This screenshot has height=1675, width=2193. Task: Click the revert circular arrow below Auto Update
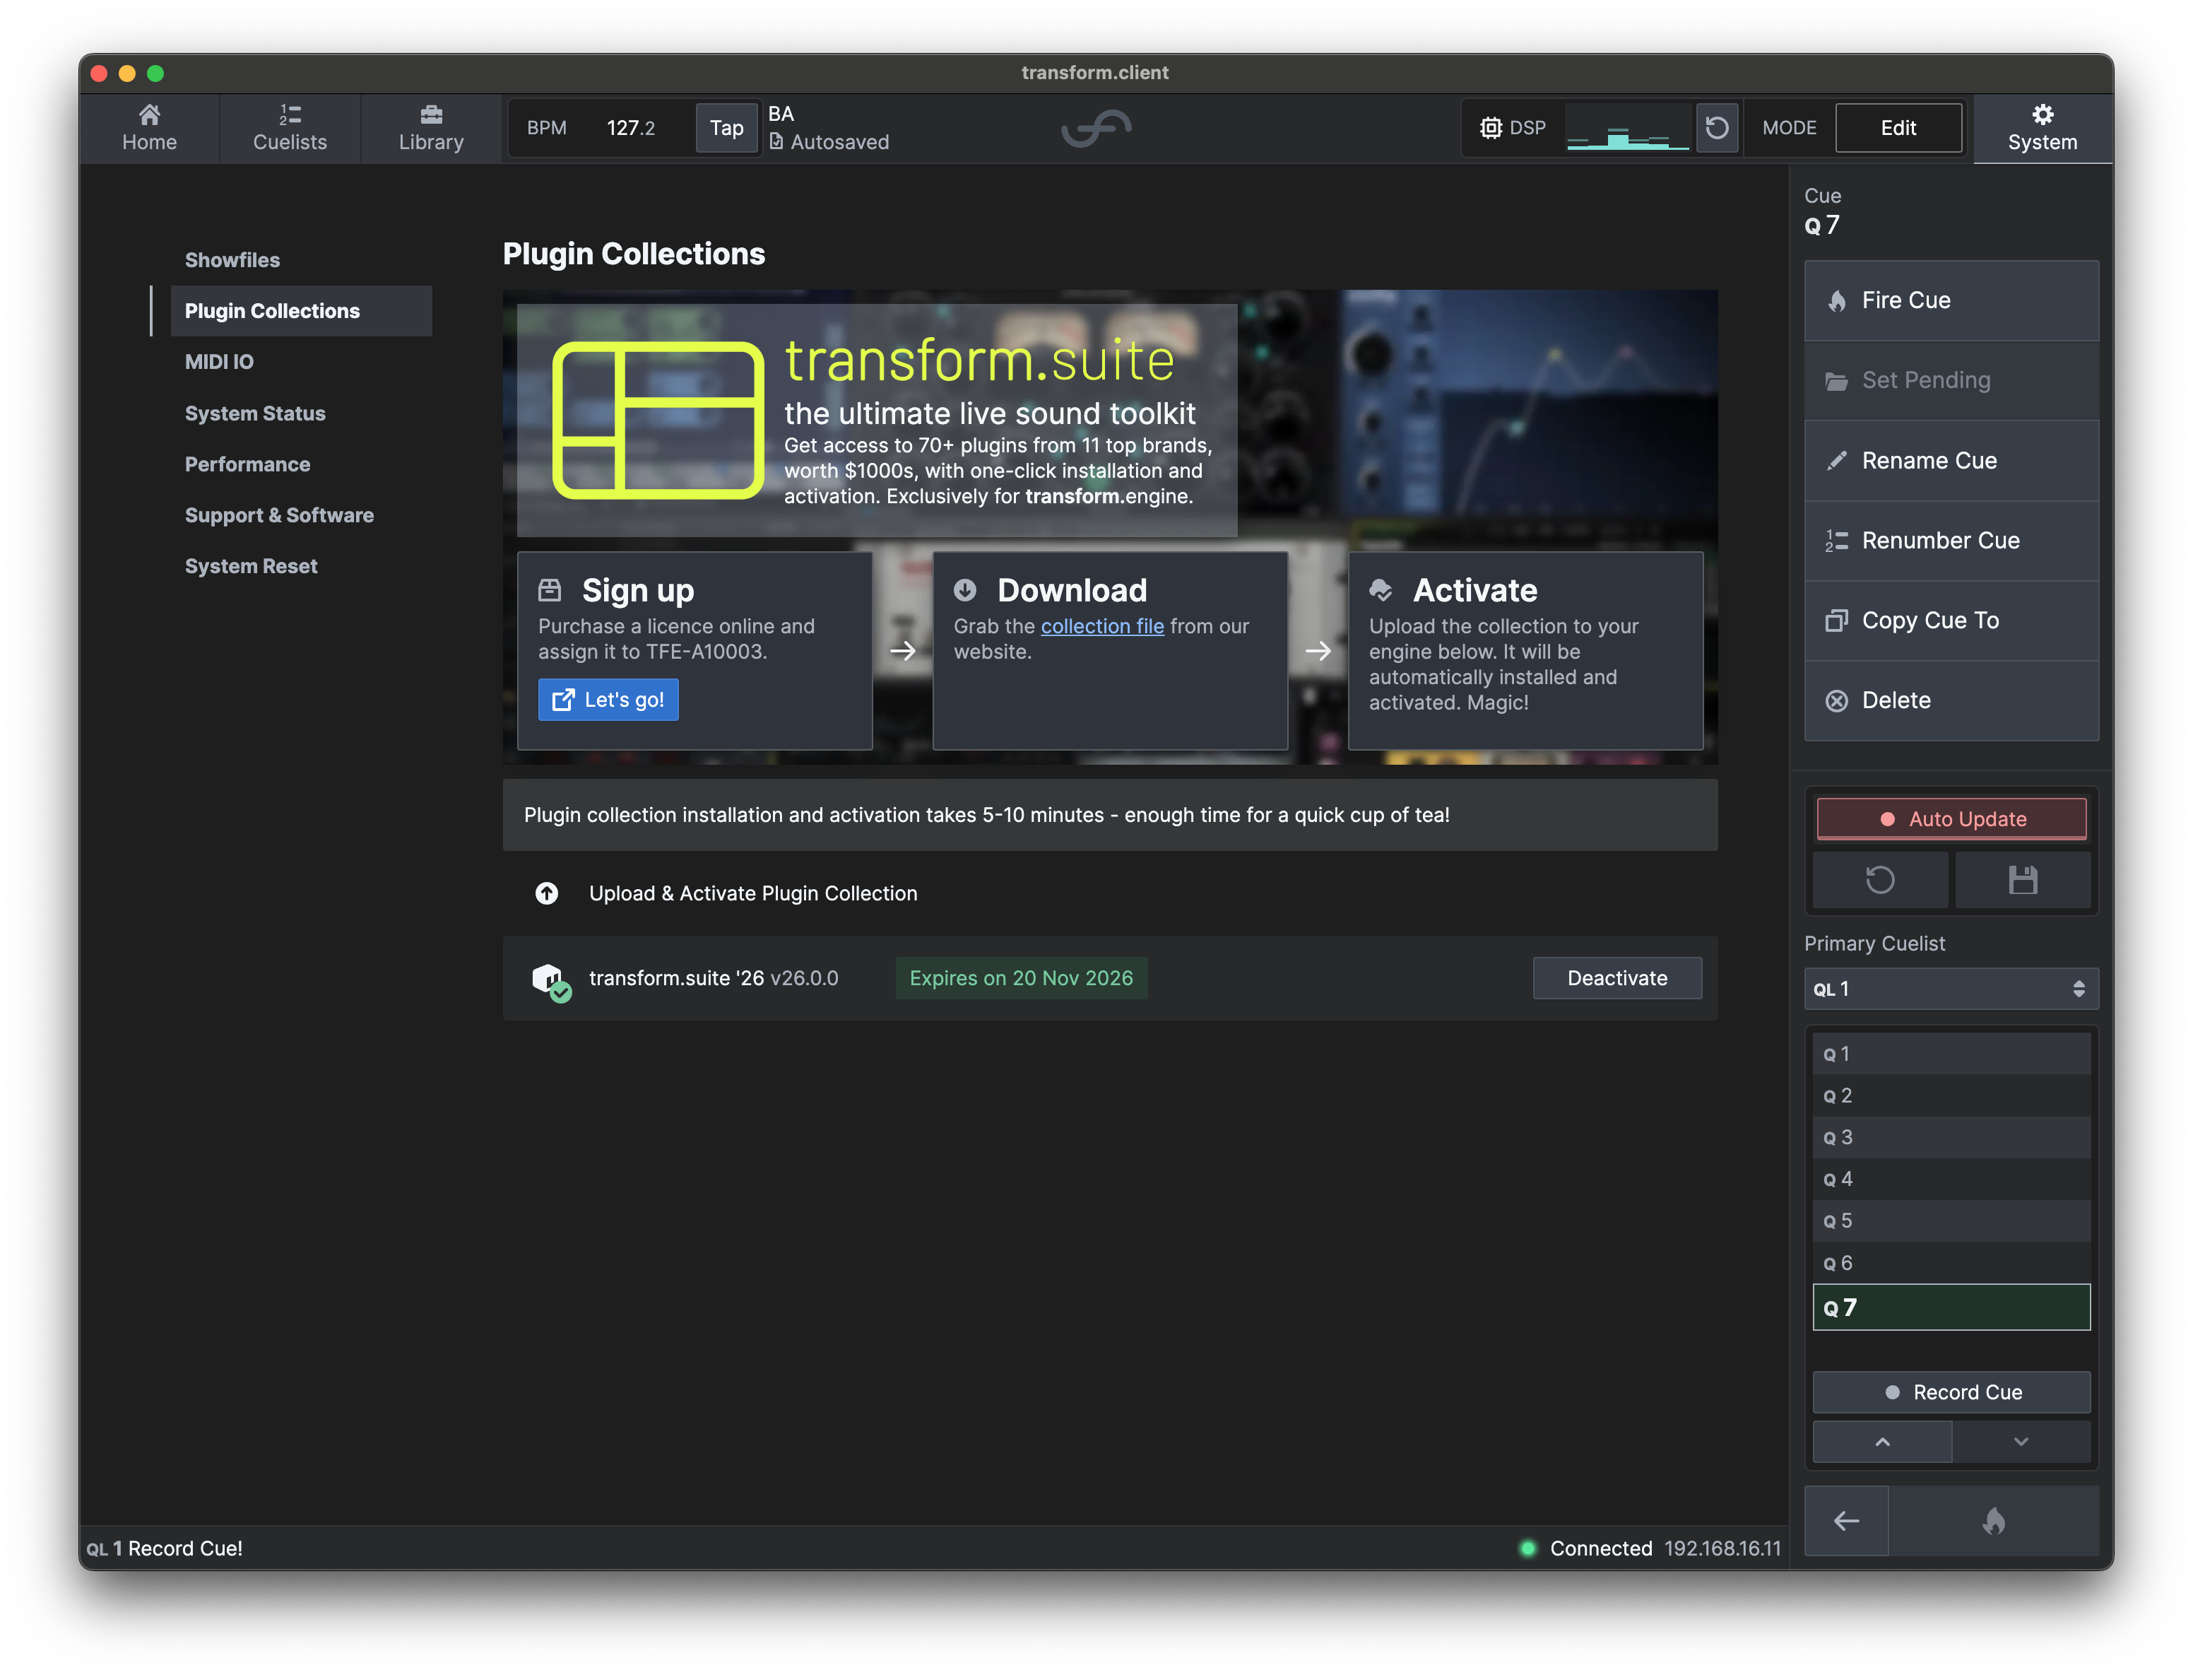click(x=1880, y=879)
